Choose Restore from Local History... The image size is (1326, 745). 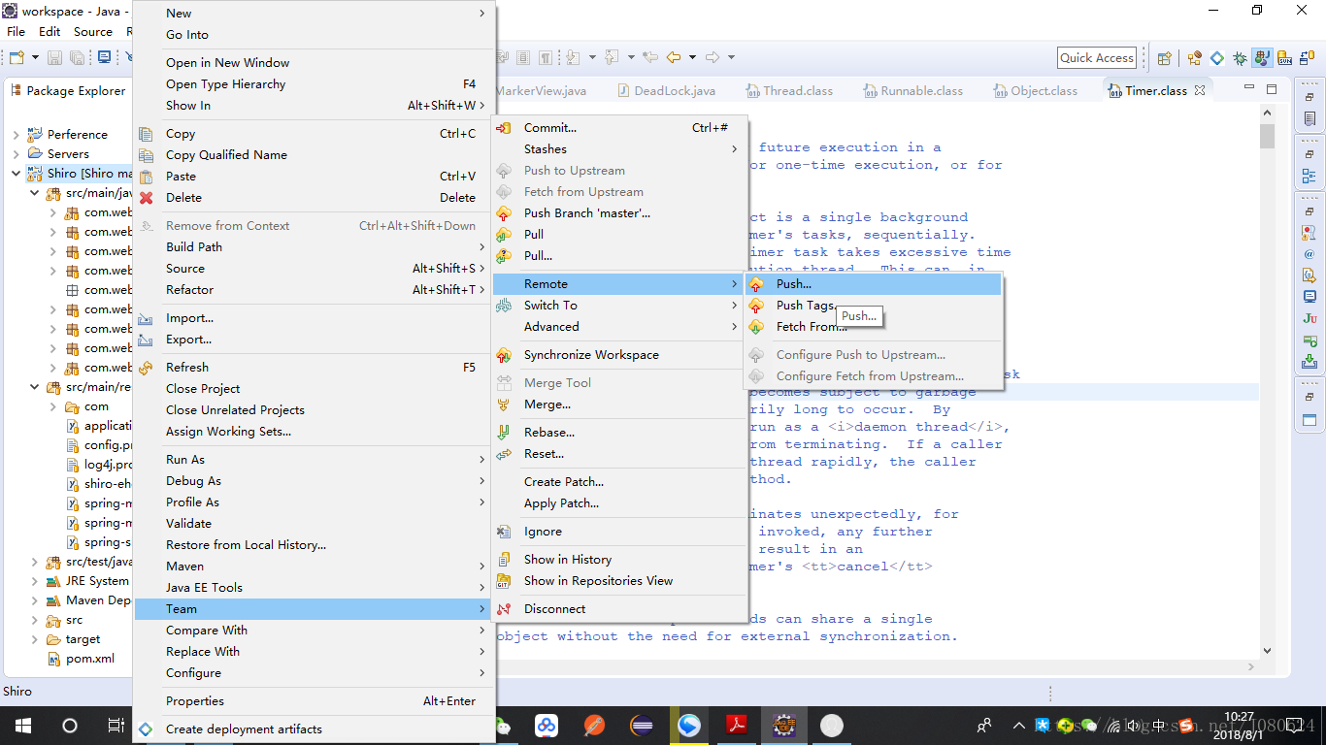pyautogui.click(x=314, y=545)
